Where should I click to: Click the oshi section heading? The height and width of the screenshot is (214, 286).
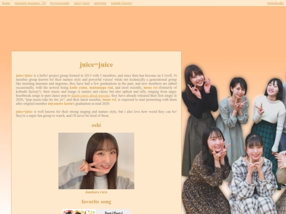coord(96,125)
